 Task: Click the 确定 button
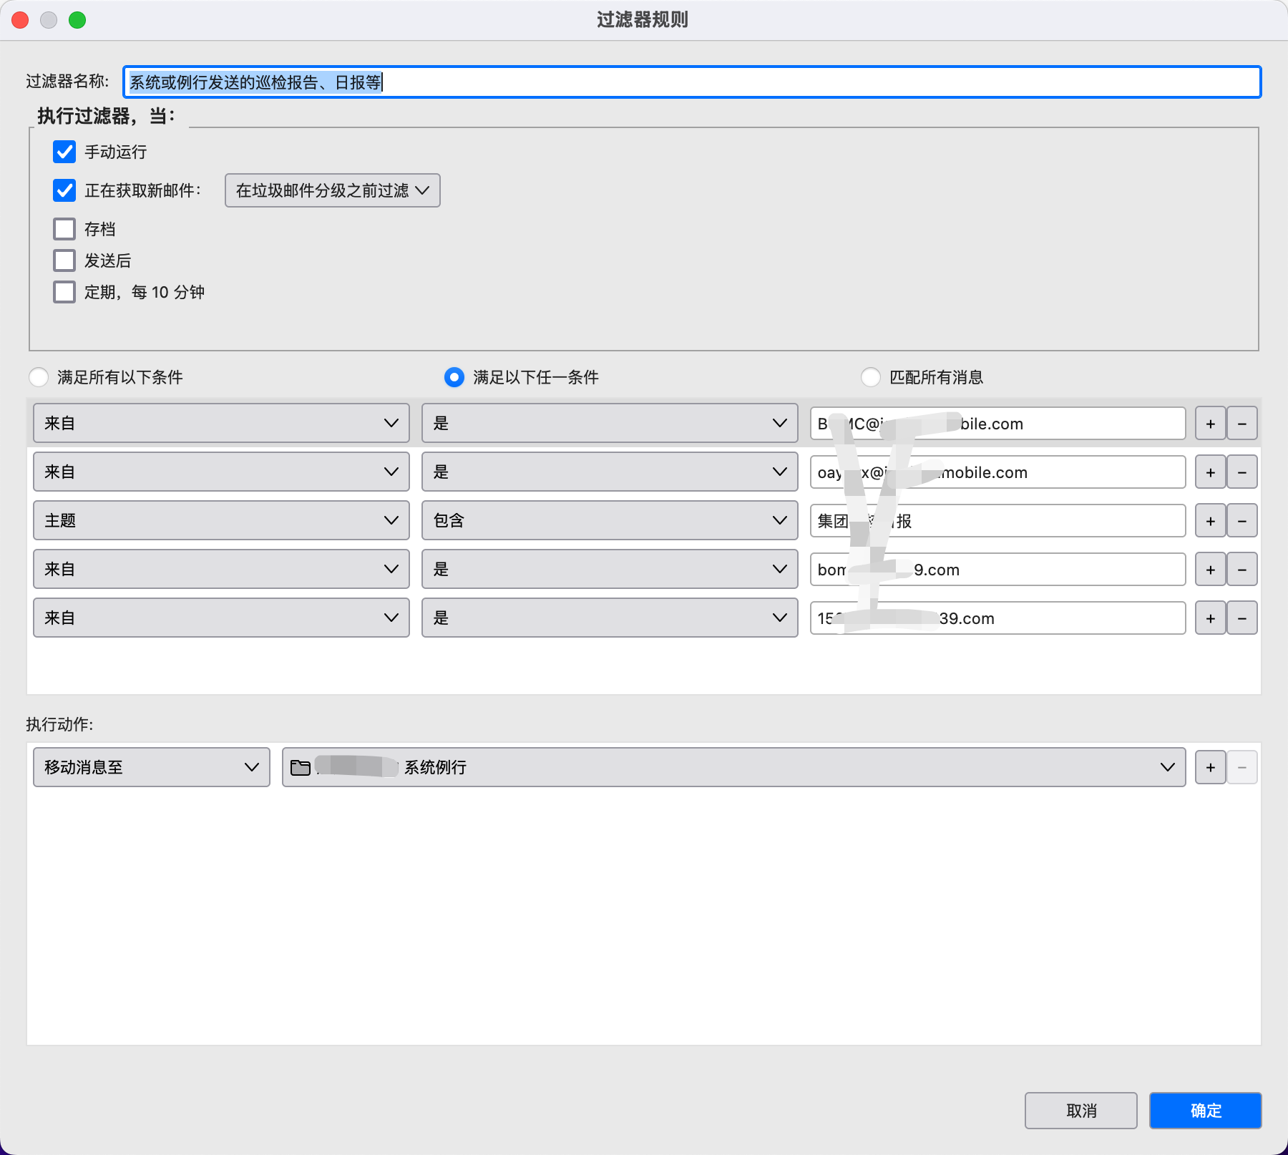click(x=1205, y=1111)
